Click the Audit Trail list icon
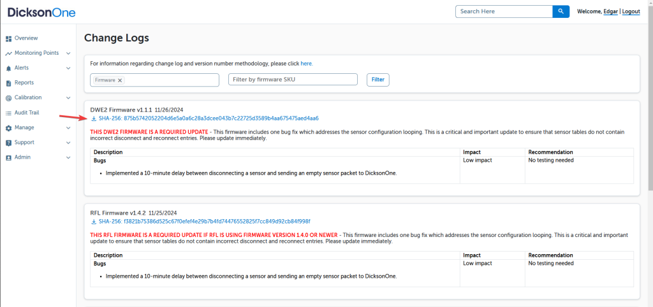Screen dimensions: 653x307 pos(9,113)
